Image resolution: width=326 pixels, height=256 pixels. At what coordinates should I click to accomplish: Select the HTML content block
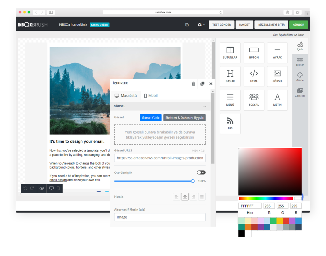coord(253,77)
